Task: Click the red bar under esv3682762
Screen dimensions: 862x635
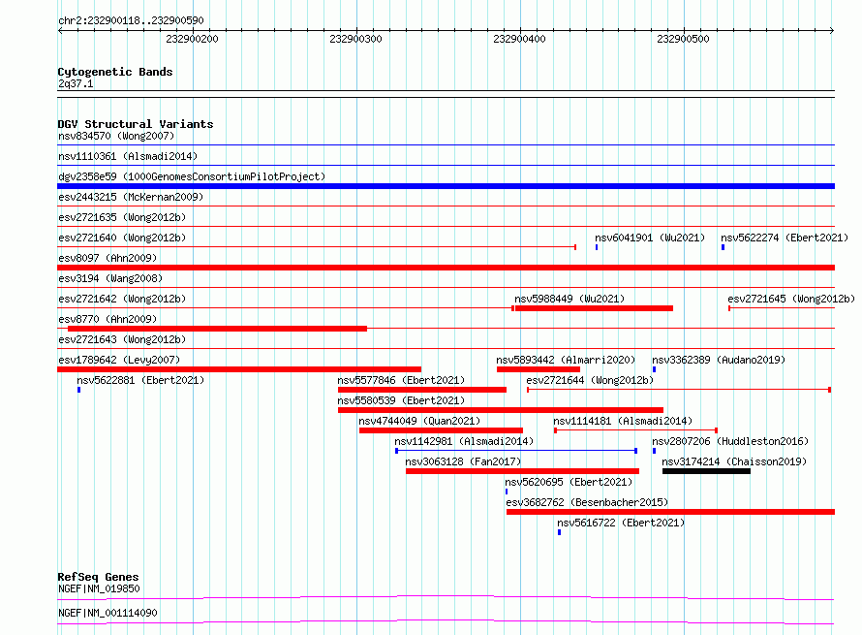Action: pos(670,512)
